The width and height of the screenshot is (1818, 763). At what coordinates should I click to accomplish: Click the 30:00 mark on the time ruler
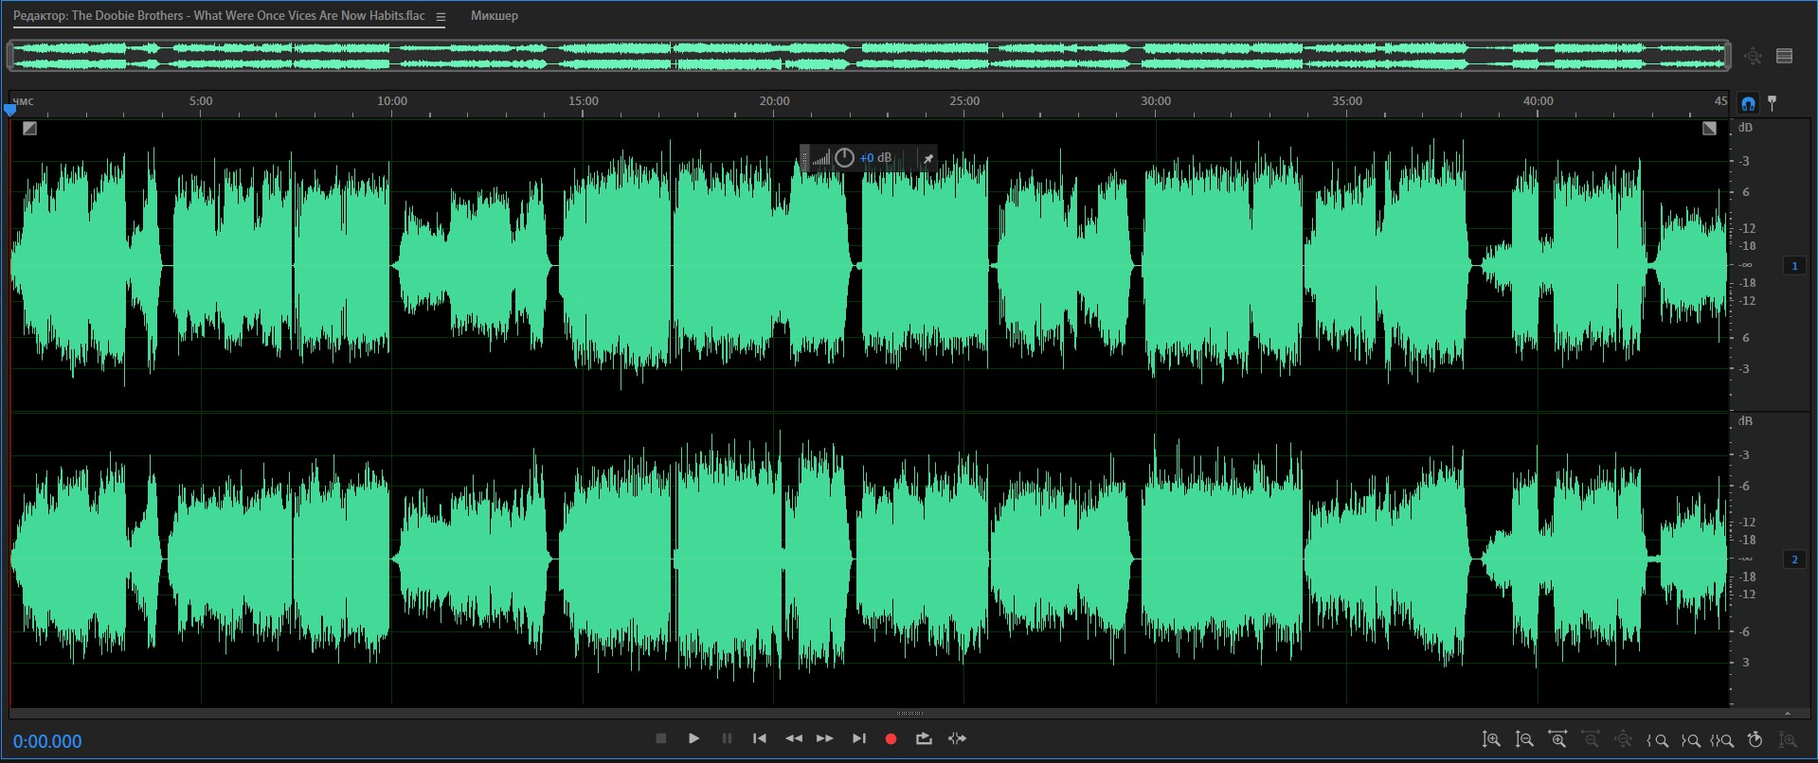pos(1156,100)
